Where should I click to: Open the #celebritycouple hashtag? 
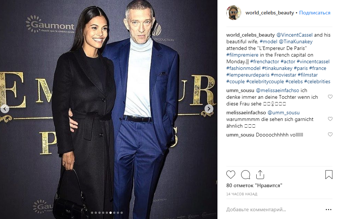tap(265, 82)
